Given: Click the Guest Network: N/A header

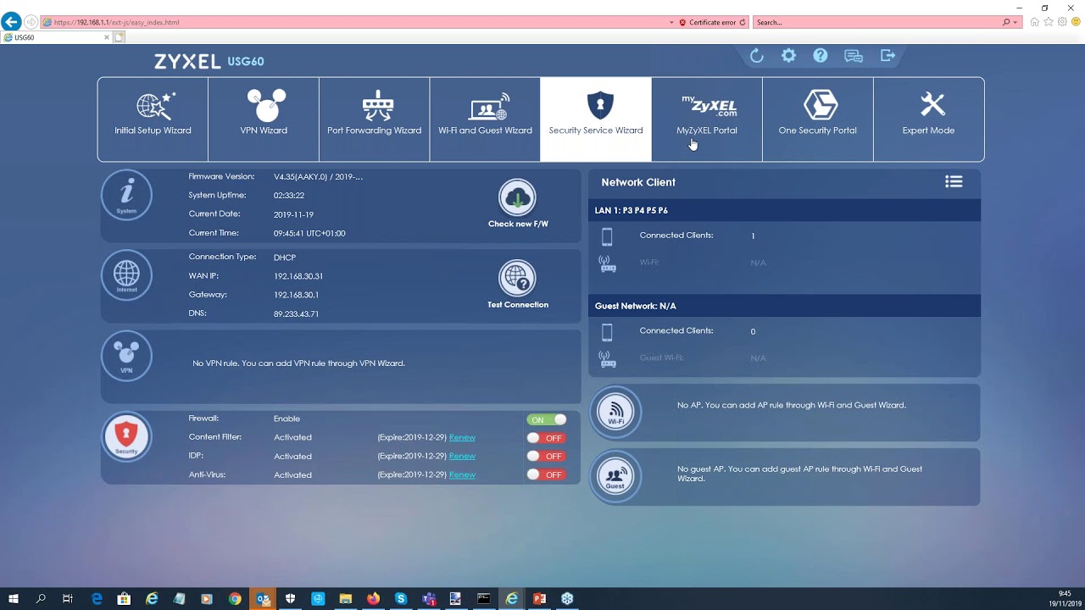Looking at the screenshot, I should [784, 306].
